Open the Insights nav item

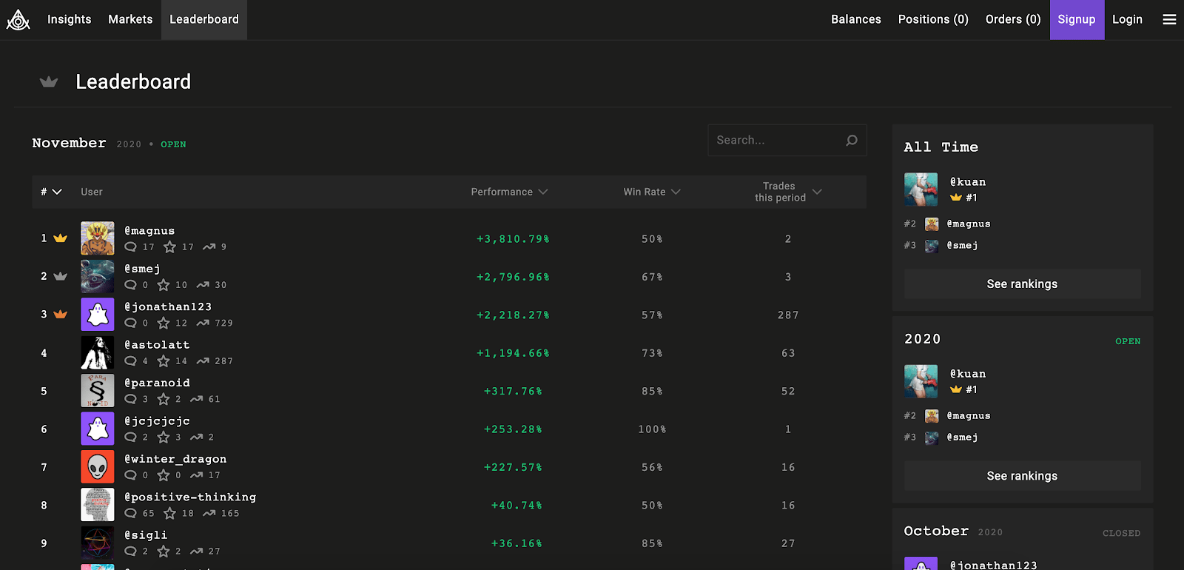click(70, 19)
